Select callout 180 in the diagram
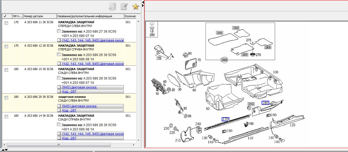Image resolution: width=348 pixels, height=152 pixels. [x=265, y=103]
